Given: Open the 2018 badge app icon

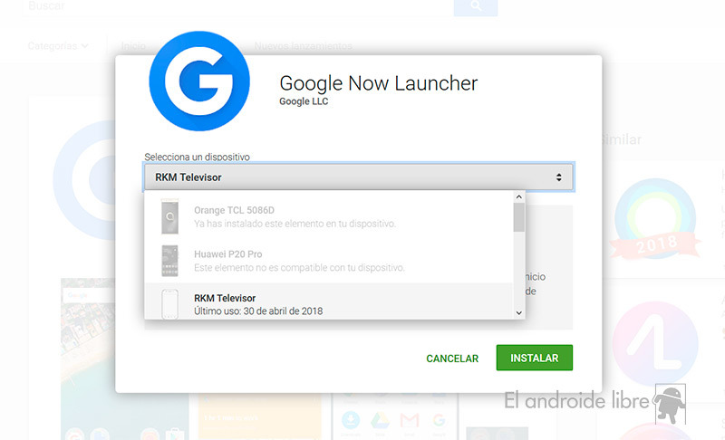Looking at the screenshot, I should (x=655, y=219).
